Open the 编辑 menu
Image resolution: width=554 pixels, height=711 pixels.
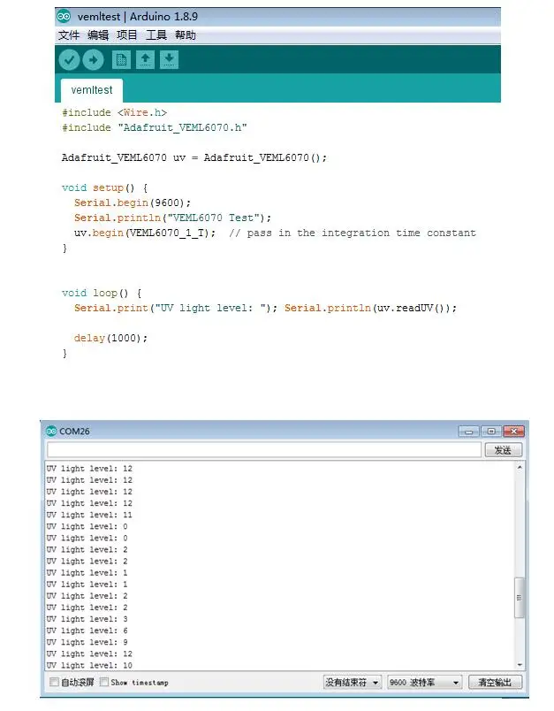[x=98, y=35]
